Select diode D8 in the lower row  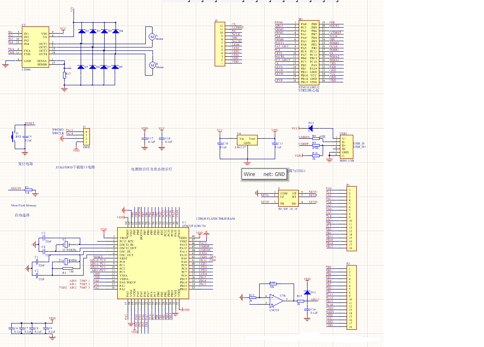click(115, 67)
